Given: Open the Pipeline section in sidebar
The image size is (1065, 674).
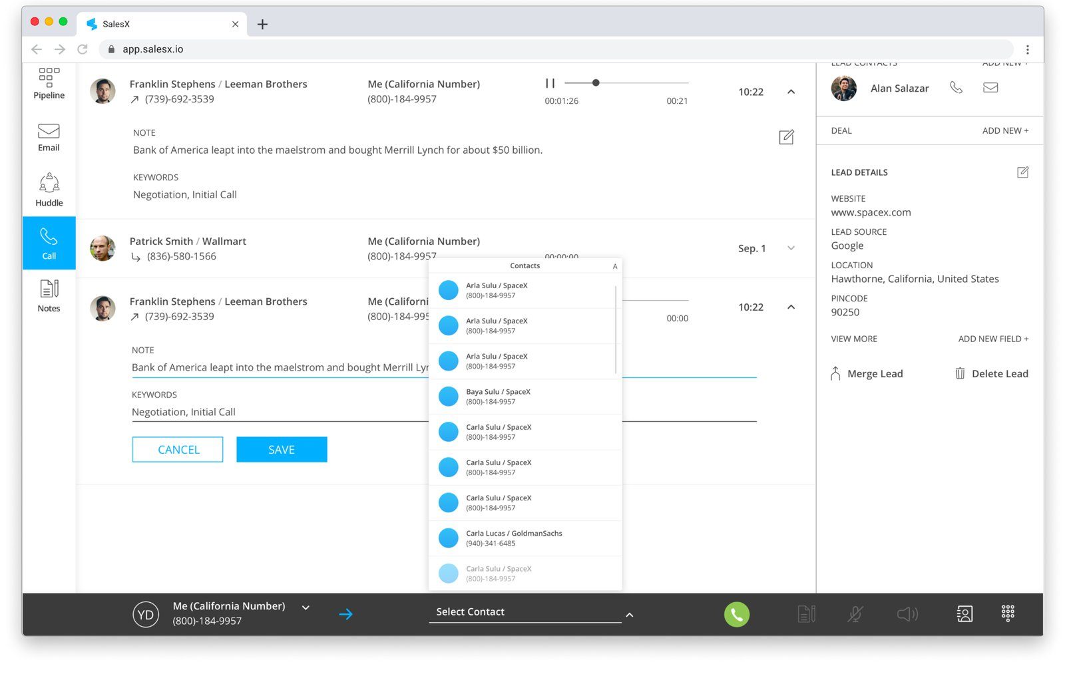Looking at the screenshot, I should (x=49, y=83).
